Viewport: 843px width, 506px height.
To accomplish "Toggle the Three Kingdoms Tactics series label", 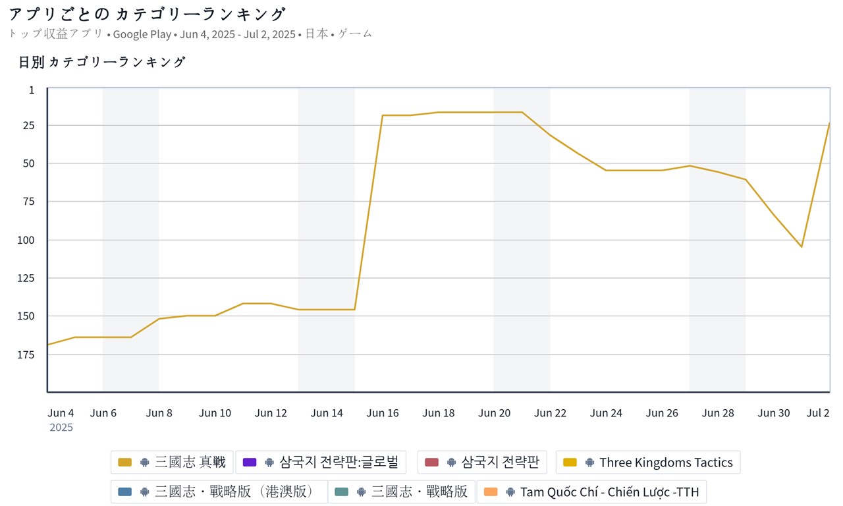I will click(x=666, y=463).
